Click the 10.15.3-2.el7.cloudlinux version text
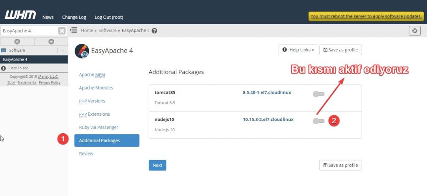This screenshot has width=427, height=196. click(x=268, y=120)
